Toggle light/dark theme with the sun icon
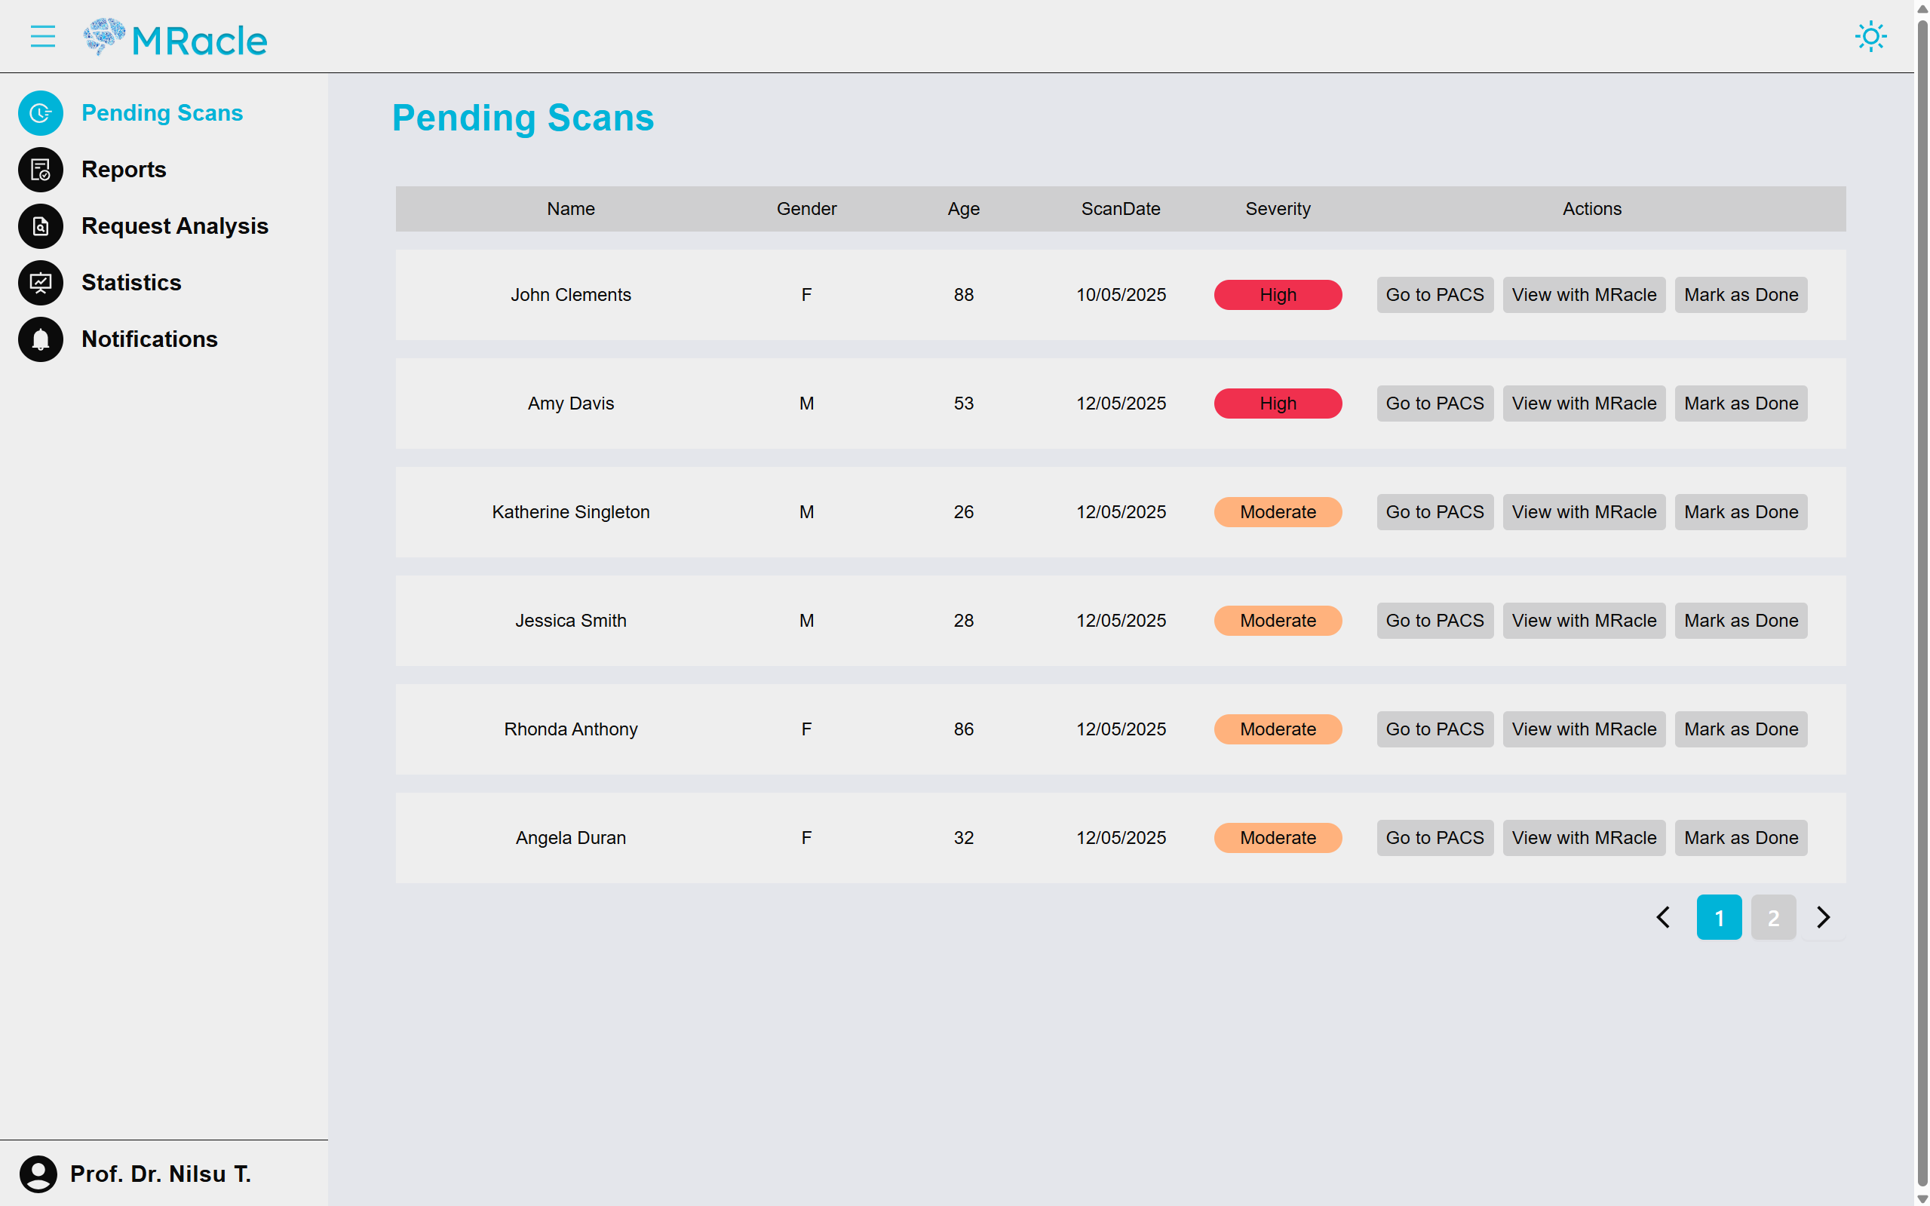 [1871, 36]
